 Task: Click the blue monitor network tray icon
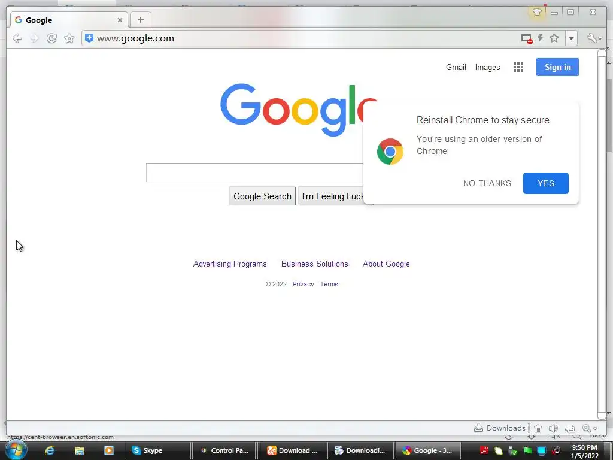(541, 451)
